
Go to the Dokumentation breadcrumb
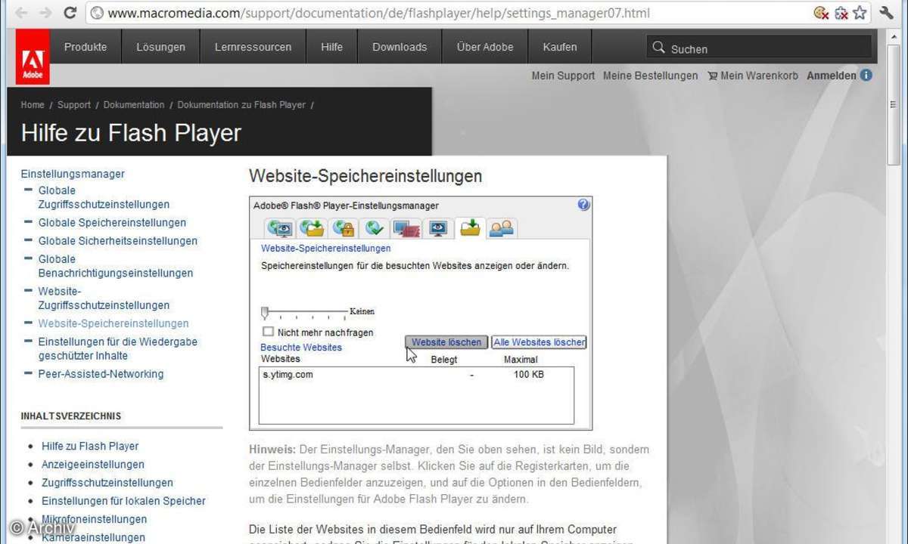pos(134,105)
